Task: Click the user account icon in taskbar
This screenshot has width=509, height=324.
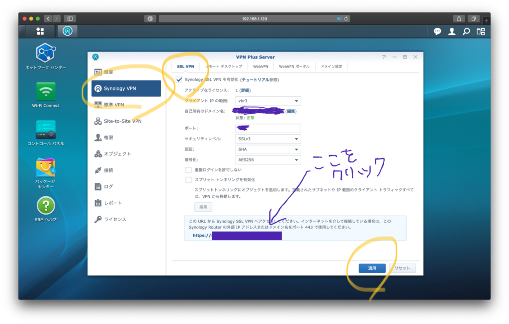Action: coord(452,31)
